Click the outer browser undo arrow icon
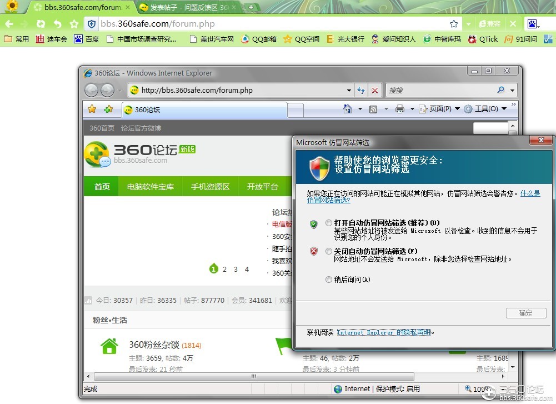 57,24
